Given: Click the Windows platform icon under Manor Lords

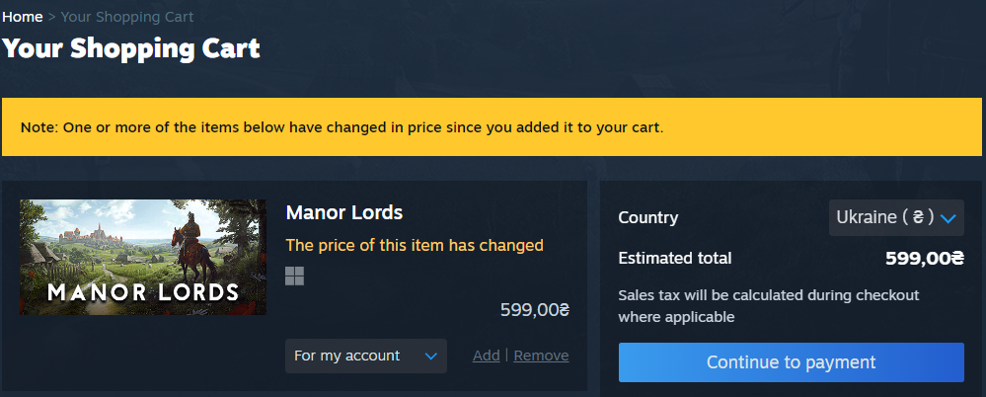Looking at the screenshot, I should 294,276.
